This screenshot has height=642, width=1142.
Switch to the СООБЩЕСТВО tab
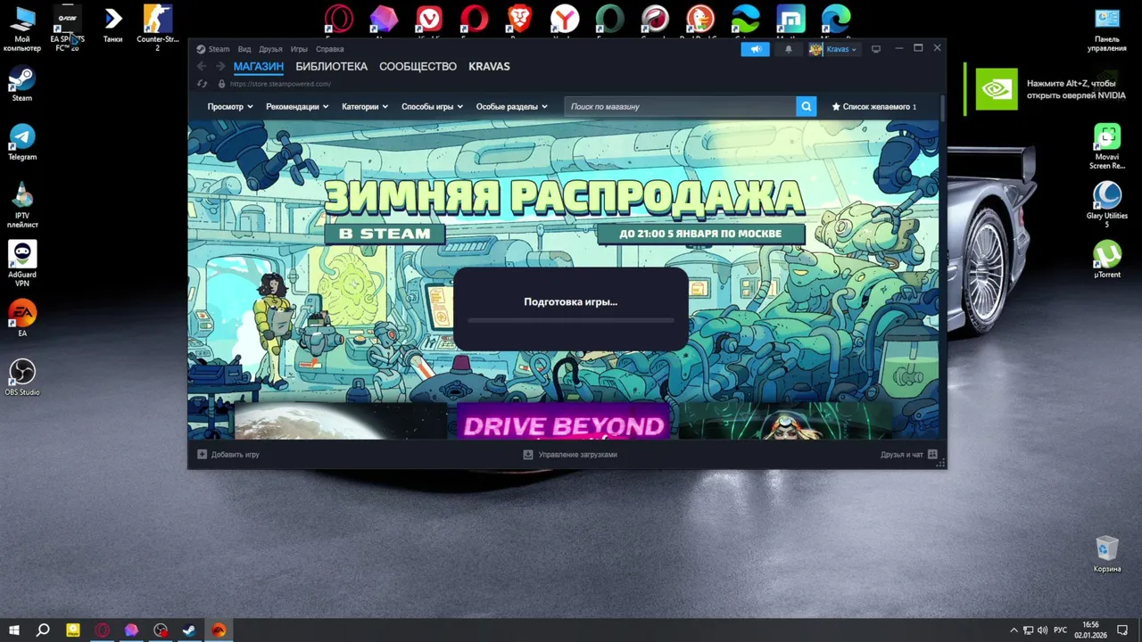click(418, 67)
